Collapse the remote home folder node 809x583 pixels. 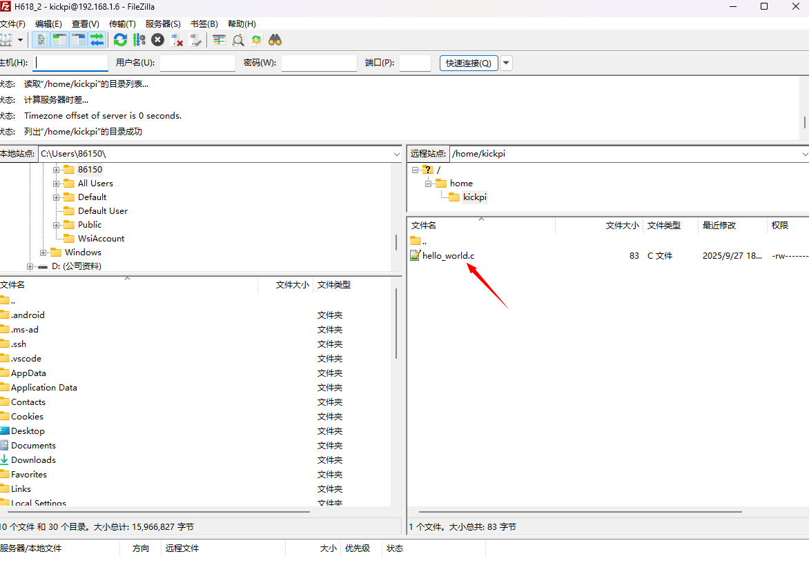coord(428,184)
